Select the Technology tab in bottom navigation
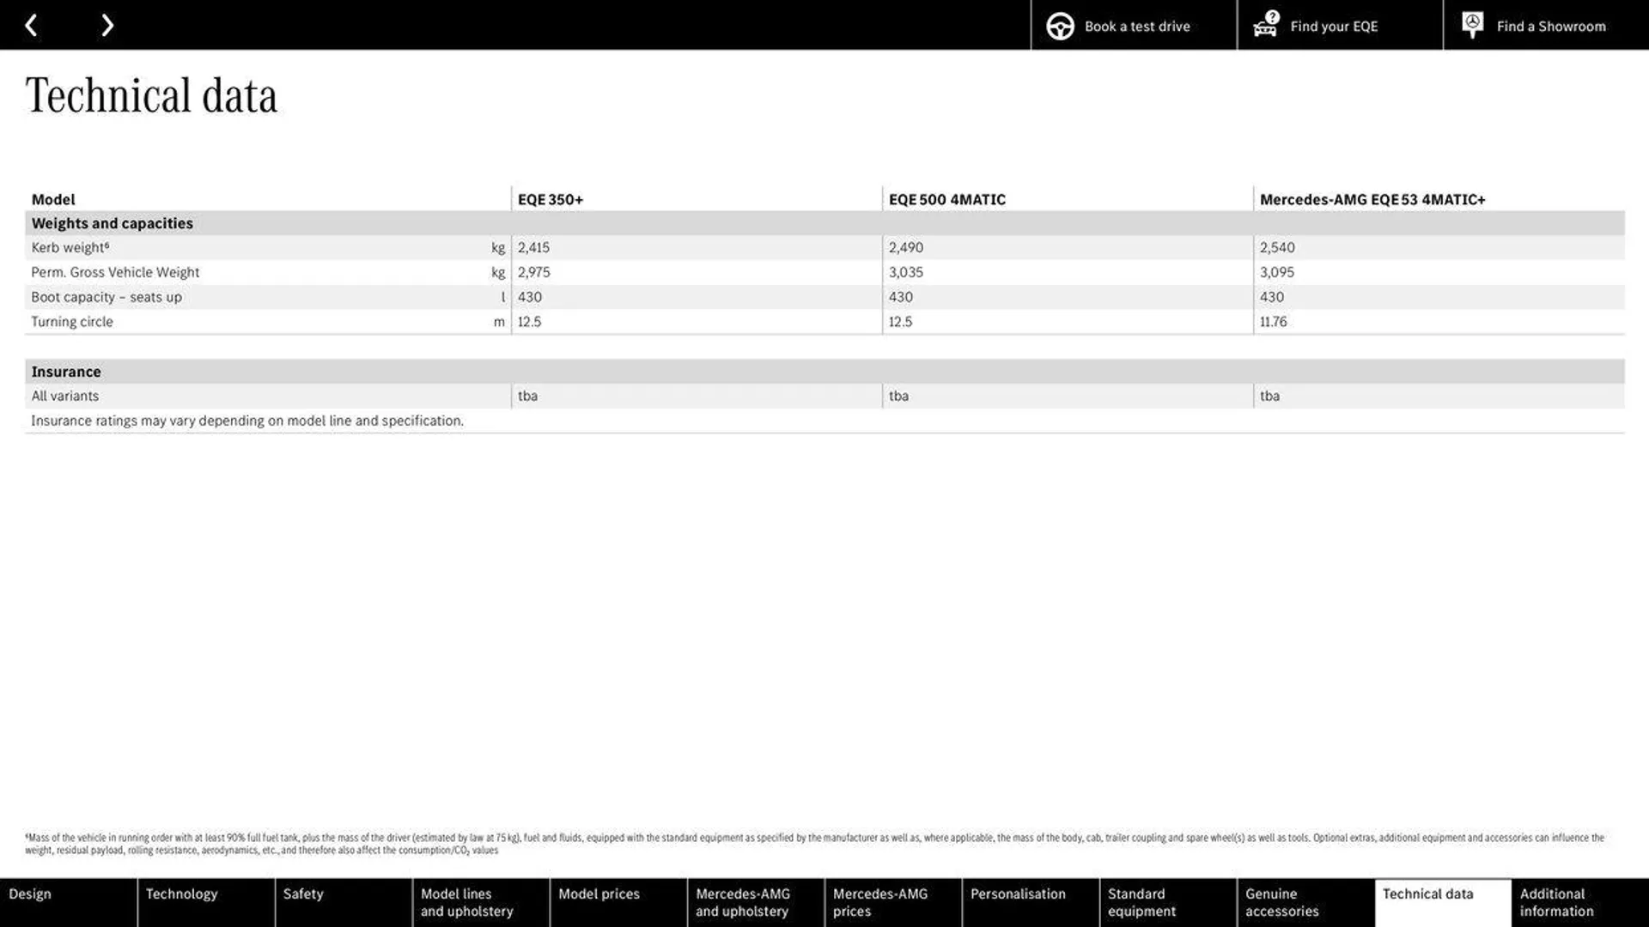 point(181,902)
